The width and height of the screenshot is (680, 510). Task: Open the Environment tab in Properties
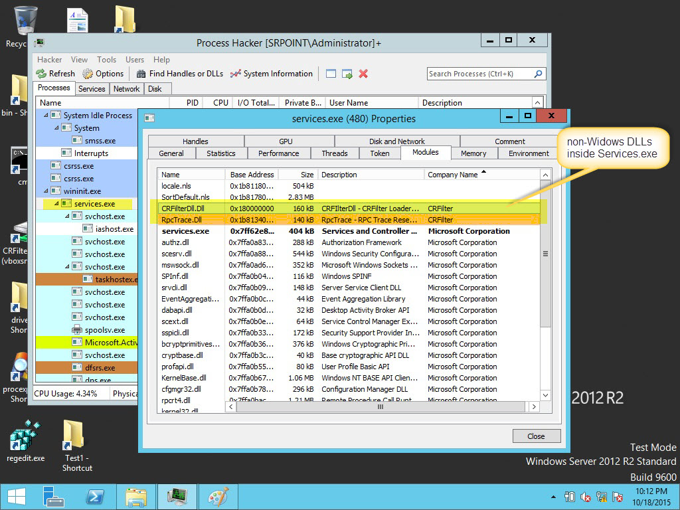point(529,153)
